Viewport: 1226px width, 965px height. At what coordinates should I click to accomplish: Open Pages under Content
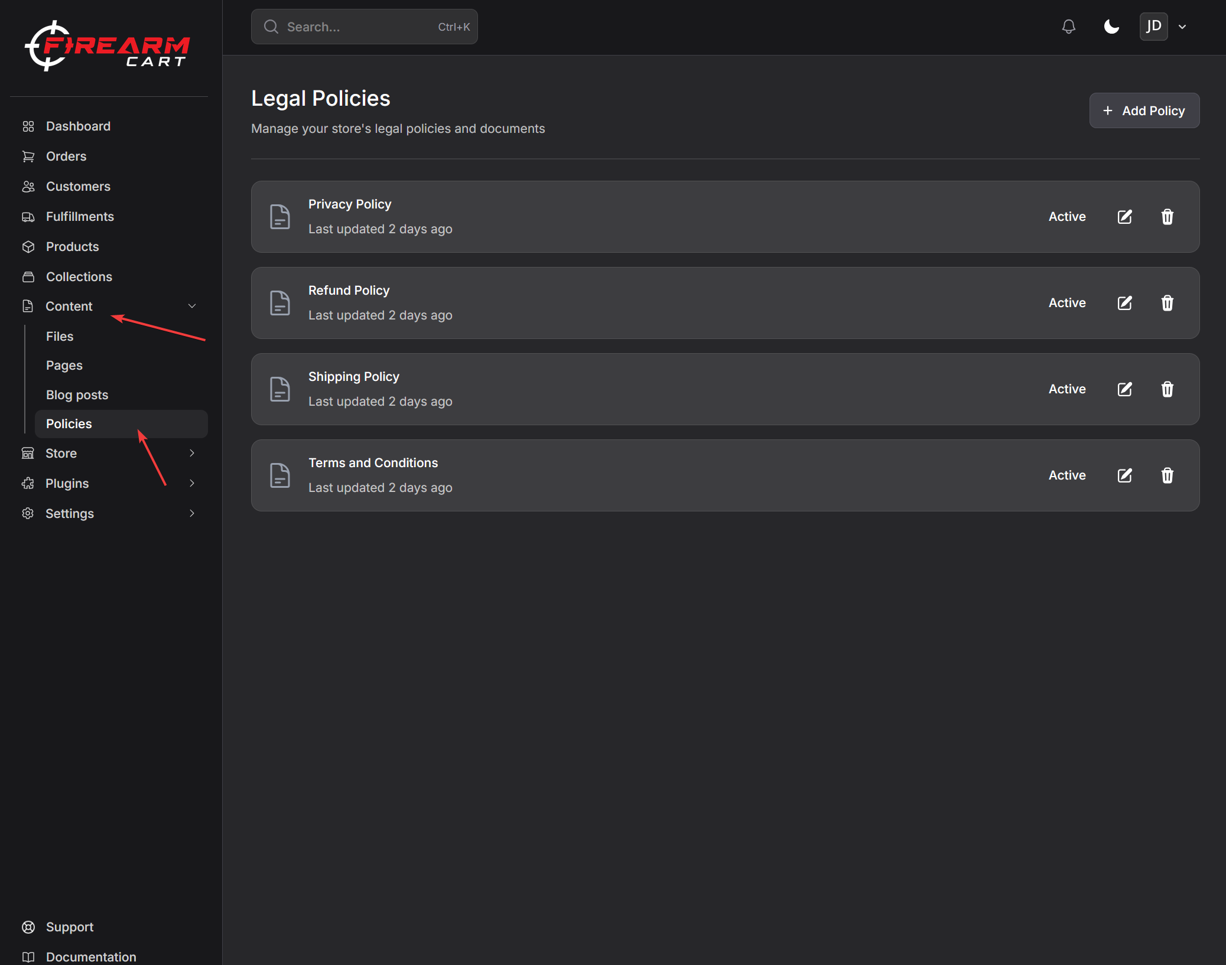pos(64,366)
